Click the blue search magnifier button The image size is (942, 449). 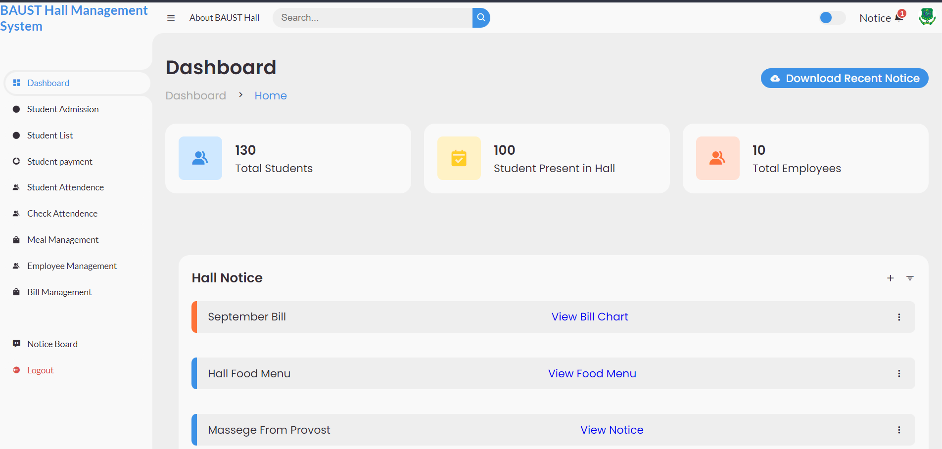[x=481, y=18]
